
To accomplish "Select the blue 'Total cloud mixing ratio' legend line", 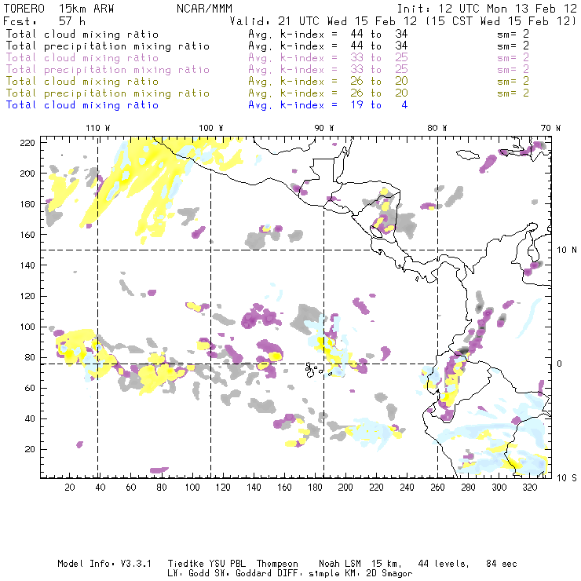I will [82, 105].
